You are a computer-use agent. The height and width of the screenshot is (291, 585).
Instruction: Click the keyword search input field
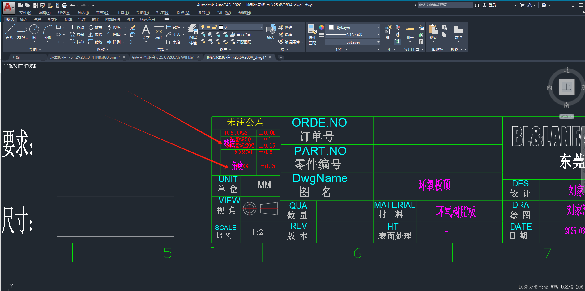(445, 5)
